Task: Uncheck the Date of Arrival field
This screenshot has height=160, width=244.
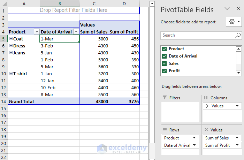Action: coord(165,56)
